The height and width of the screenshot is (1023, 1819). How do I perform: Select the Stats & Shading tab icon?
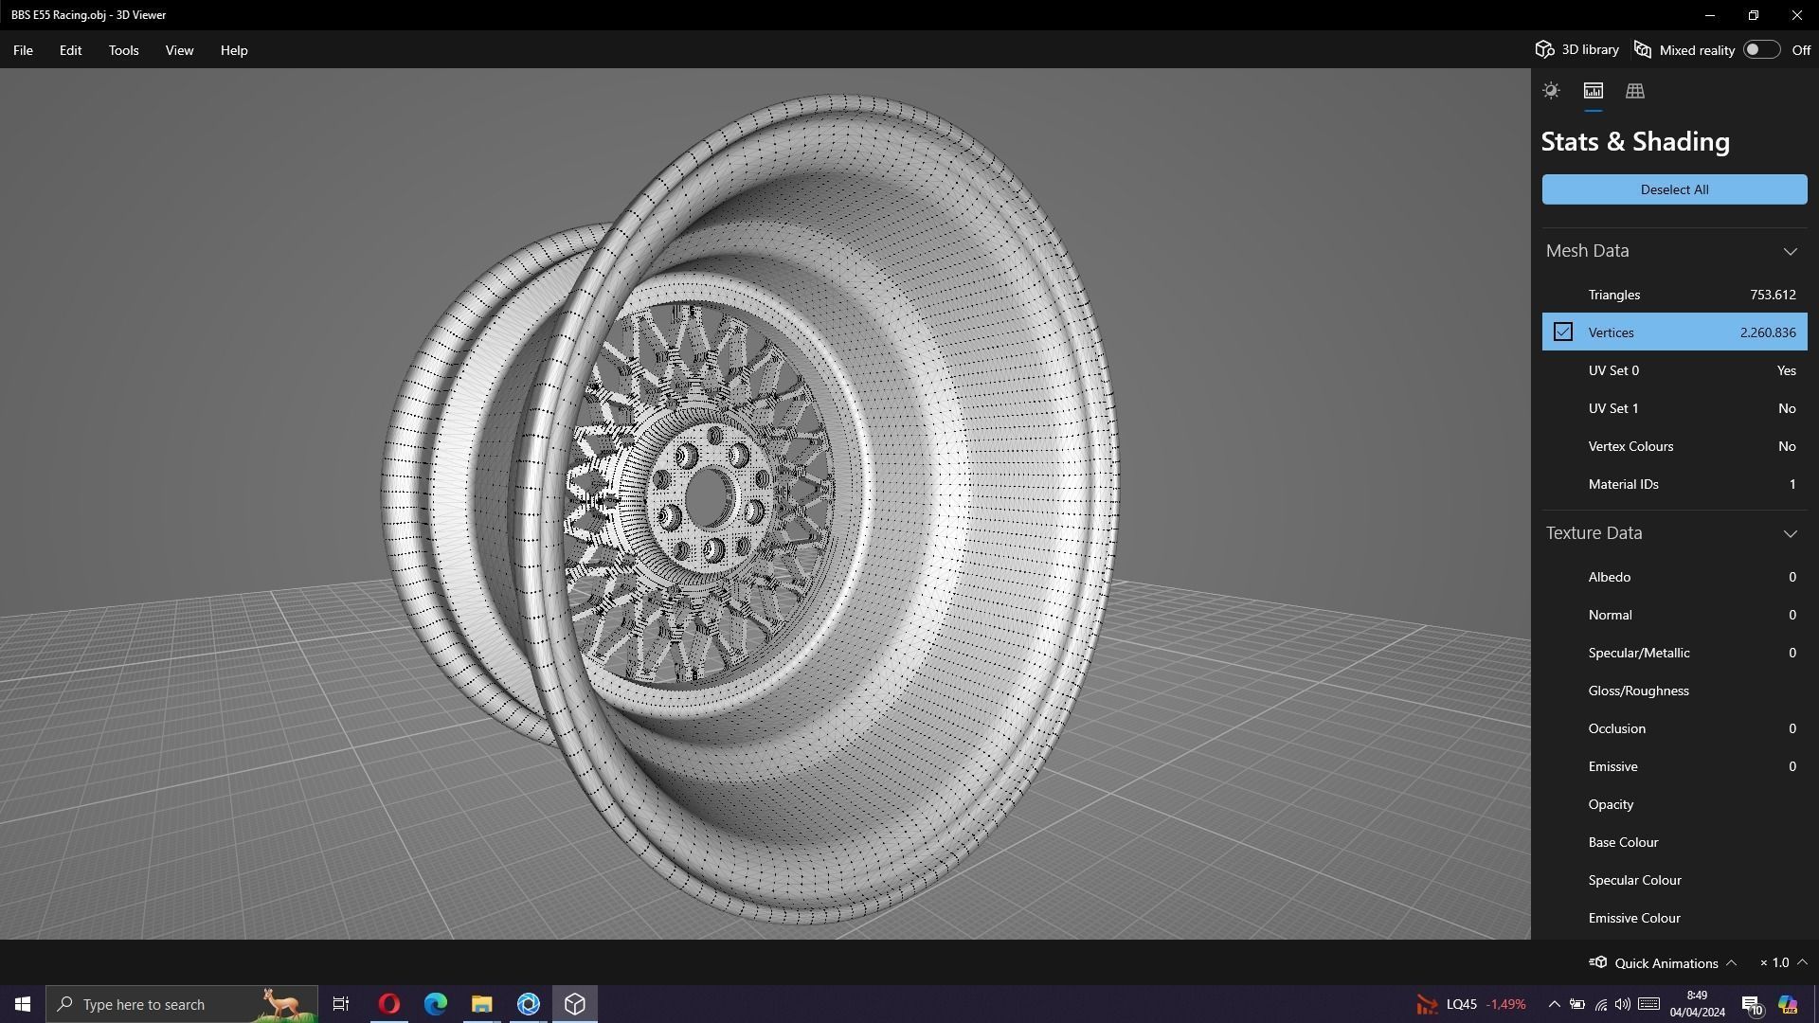(1593, 91)
